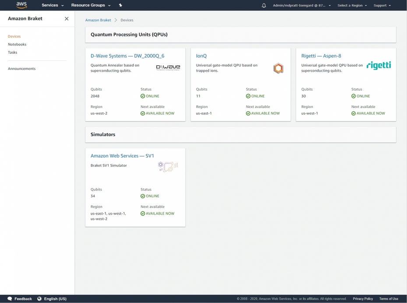Click the Rigetti logo image

(379, 66)
